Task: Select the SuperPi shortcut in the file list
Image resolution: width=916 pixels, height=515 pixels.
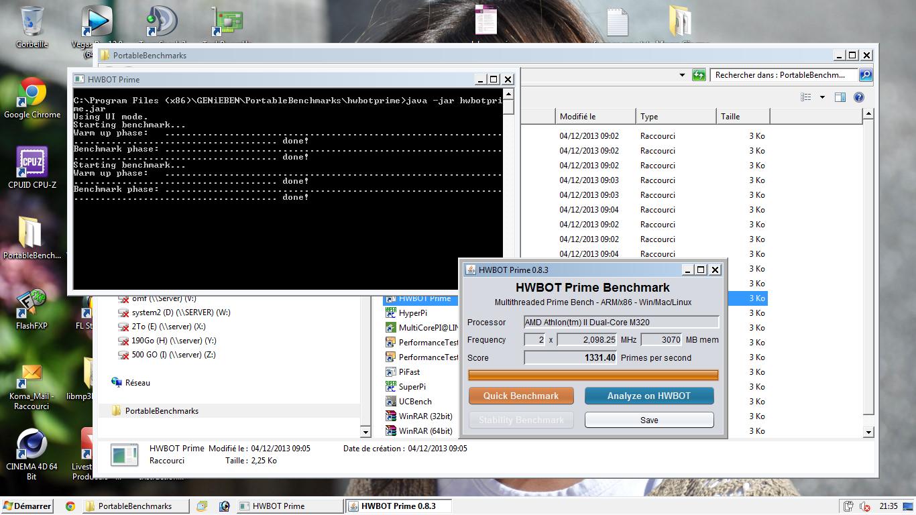Action: click(406, 387)
